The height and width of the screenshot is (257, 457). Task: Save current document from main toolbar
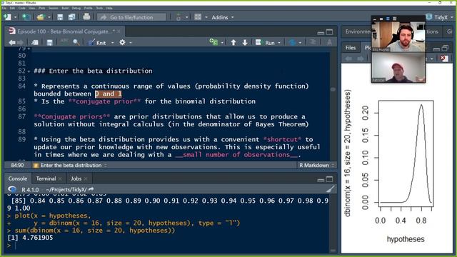pos(60,17)
